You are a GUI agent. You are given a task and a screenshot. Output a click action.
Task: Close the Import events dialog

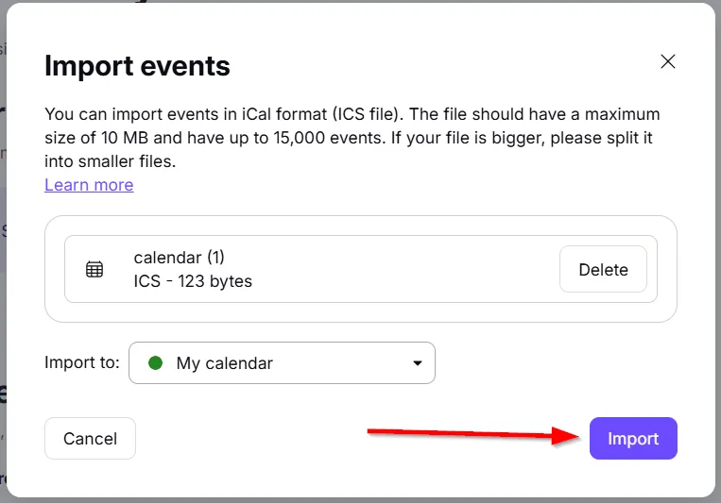coord(668,62)
